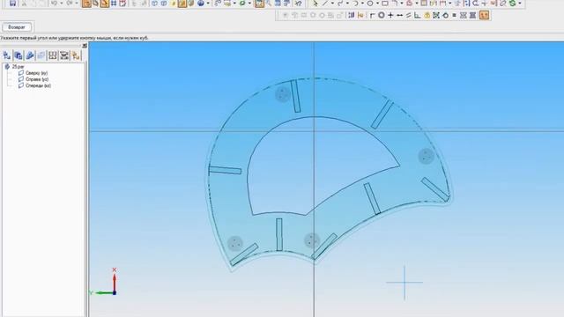
Task: Click the Redo arrow icon
Action: point(70,4)
